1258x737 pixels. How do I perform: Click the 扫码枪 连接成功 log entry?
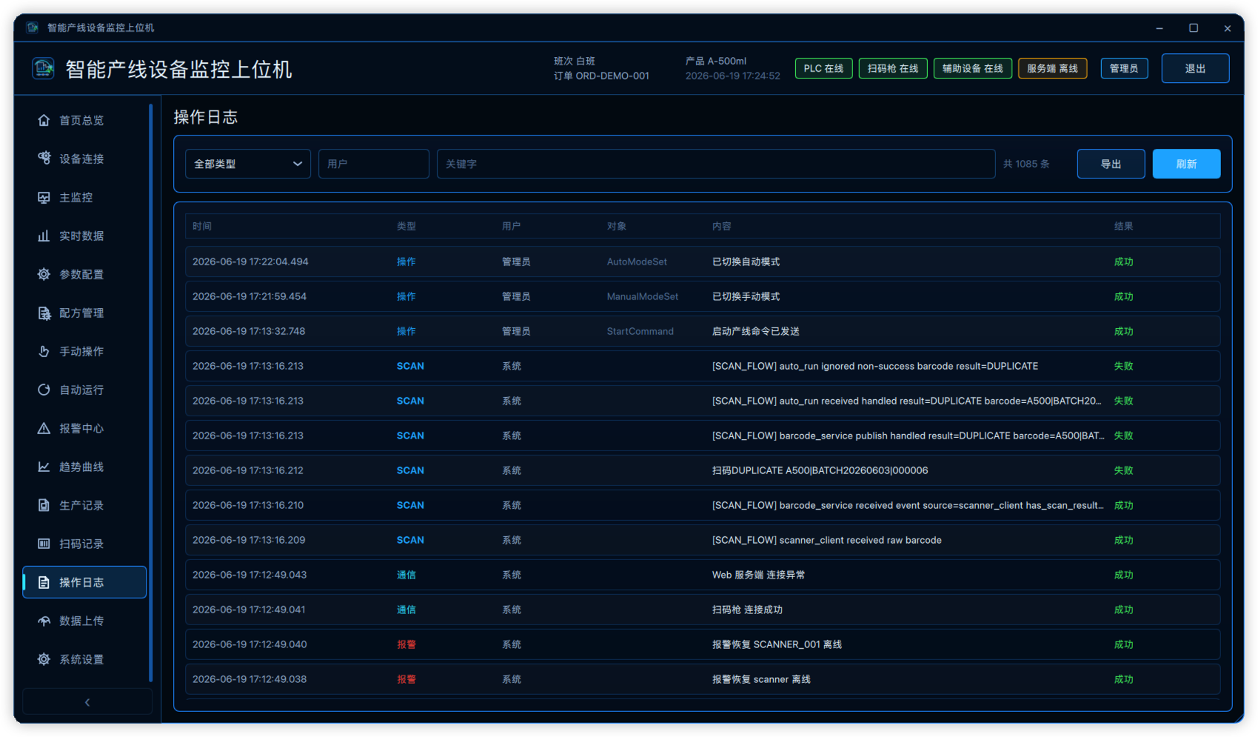(703, 610)
